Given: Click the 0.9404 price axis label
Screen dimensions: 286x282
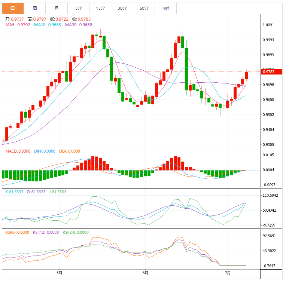Looking at the screenshot, I should 268,130.
